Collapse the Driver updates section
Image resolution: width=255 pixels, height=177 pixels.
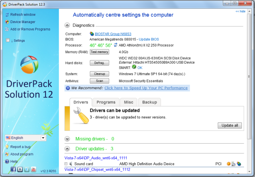(67, 149)
